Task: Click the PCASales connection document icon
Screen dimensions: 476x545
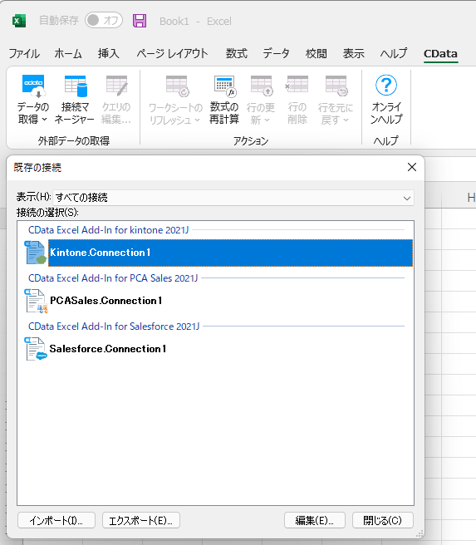Action: pyautogui.click(x=36, y=301)
